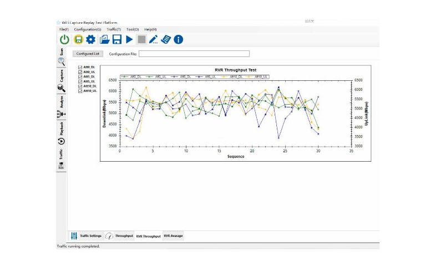
Task: Click the pencil edit icon
Action: [x=154, y=39]
